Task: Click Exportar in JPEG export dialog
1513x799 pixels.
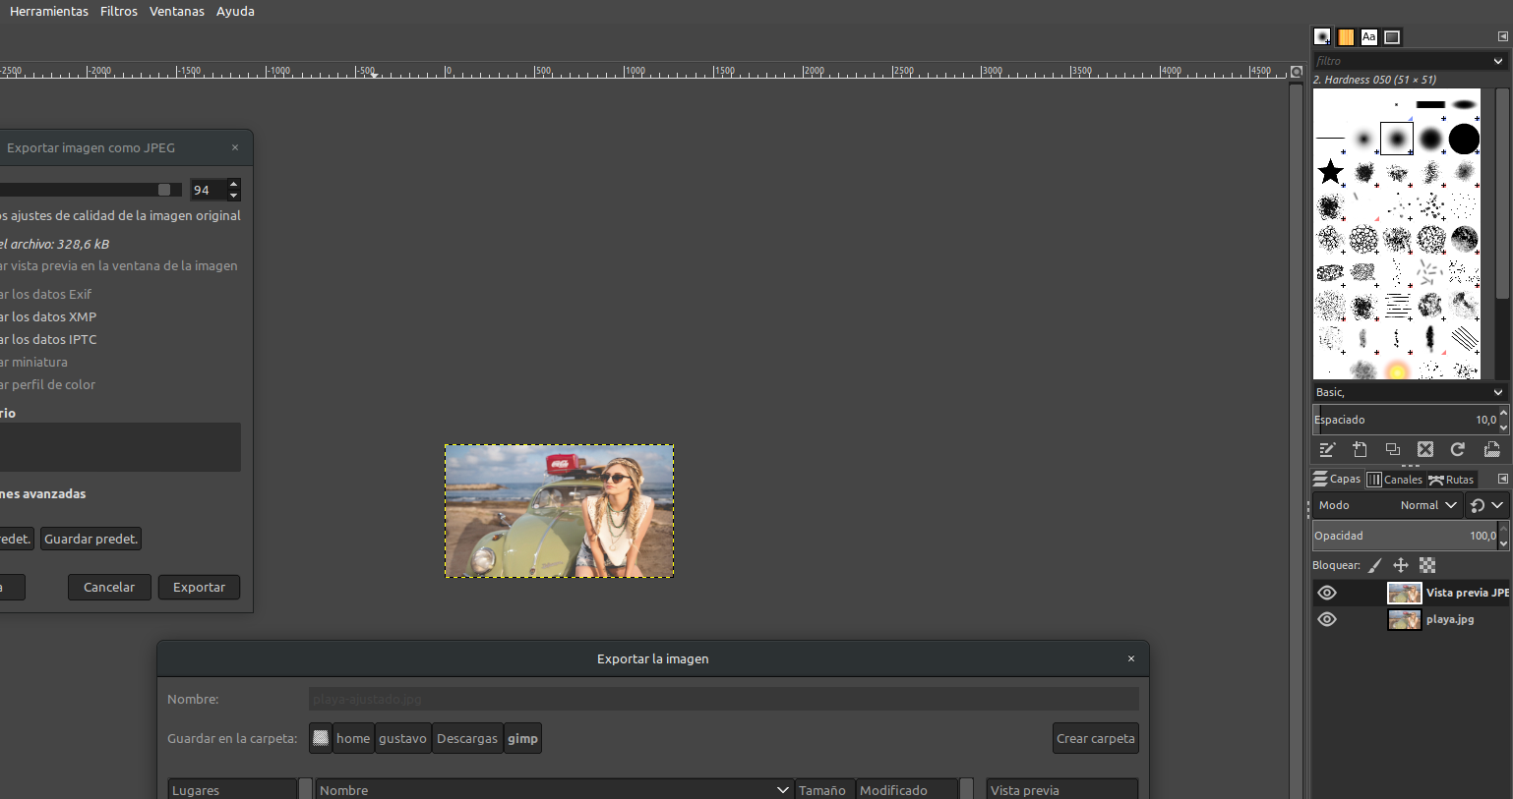Action: coord(199,587)
